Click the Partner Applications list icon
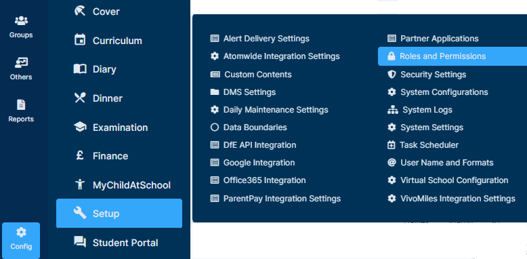527x259 pixels. [x=392, y=39]
